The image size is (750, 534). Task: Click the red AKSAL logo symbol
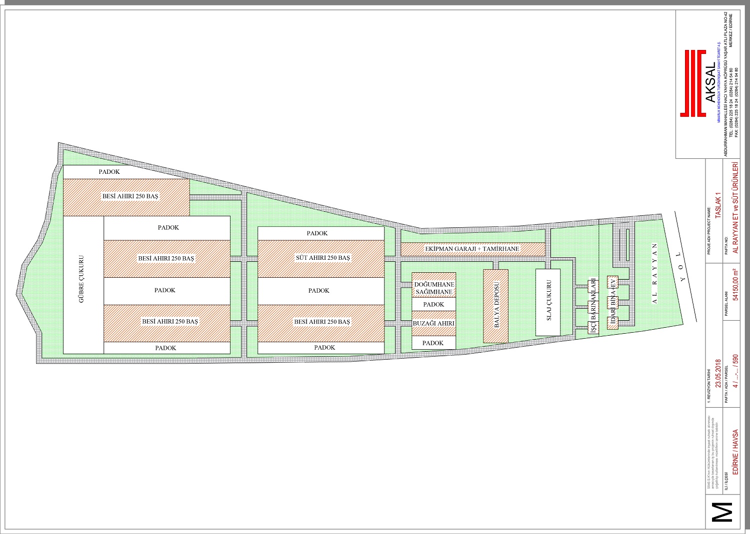click(693, 83)
